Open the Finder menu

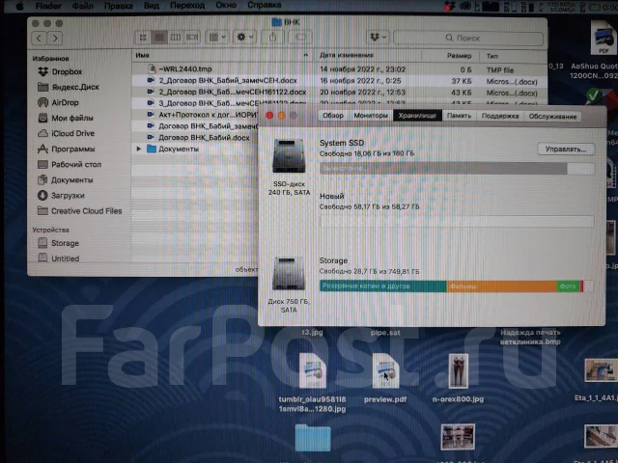(48, 6)
